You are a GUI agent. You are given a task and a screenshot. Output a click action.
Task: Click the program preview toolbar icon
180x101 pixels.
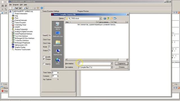point(24,8)
